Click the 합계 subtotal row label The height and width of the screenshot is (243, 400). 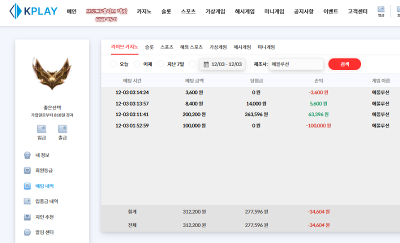pos(132,211)
